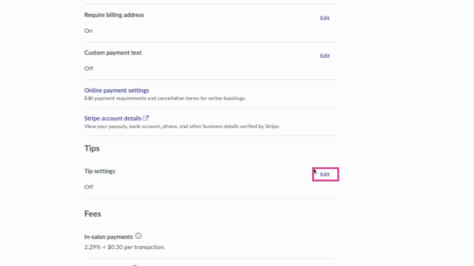Click Off status under Custom payment text

pos(89,69)
